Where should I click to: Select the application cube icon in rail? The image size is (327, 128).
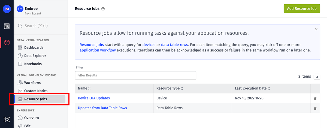[7, 42]
